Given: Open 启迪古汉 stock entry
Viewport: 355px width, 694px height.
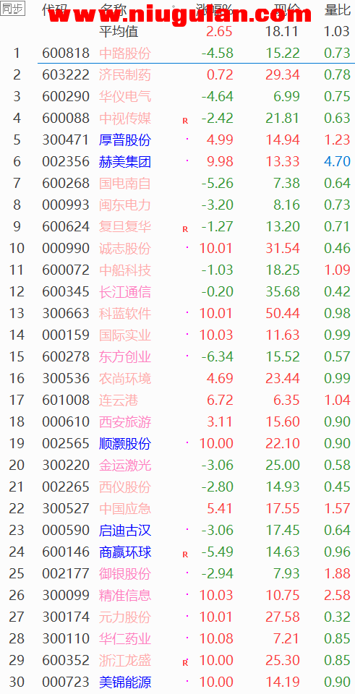Looking at the screenshot, I should 125,530.
